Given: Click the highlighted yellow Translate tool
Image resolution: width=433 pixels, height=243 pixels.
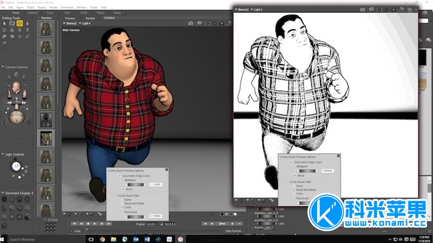Looking at the screenshot, I should (19, 23).
